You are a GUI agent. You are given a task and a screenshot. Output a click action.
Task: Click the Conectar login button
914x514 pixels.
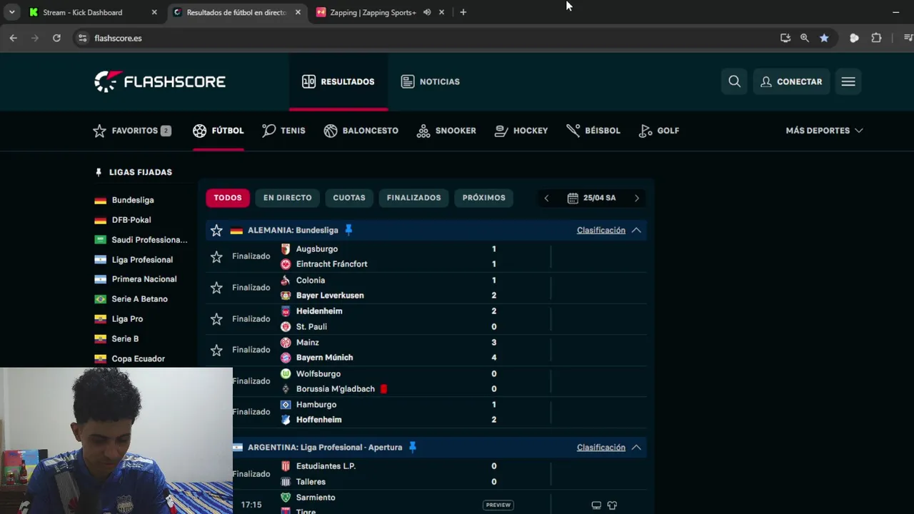pyautogui.click(x=791, y=81)
